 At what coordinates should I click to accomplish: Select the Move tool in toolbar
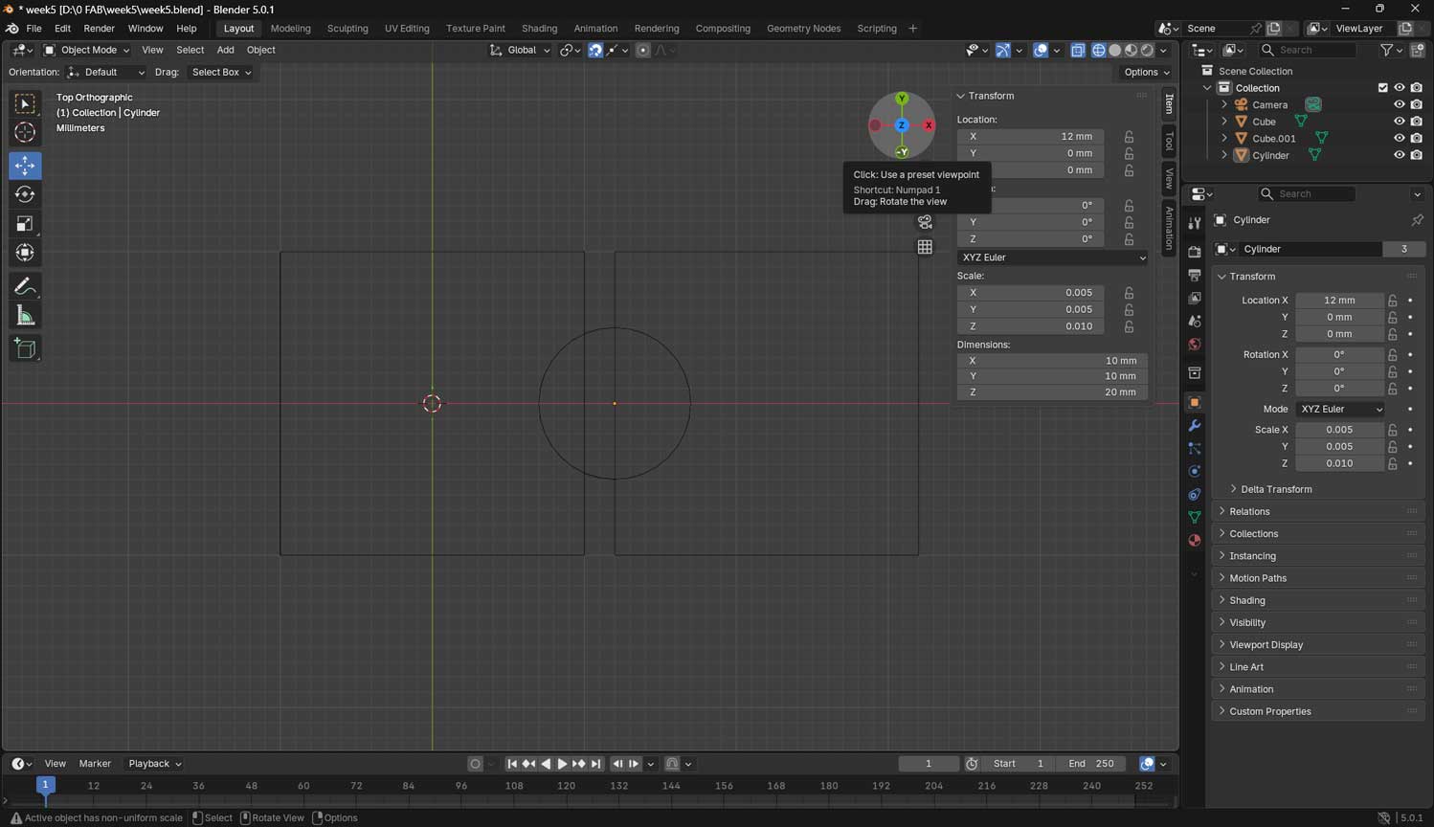click(25, 166)
